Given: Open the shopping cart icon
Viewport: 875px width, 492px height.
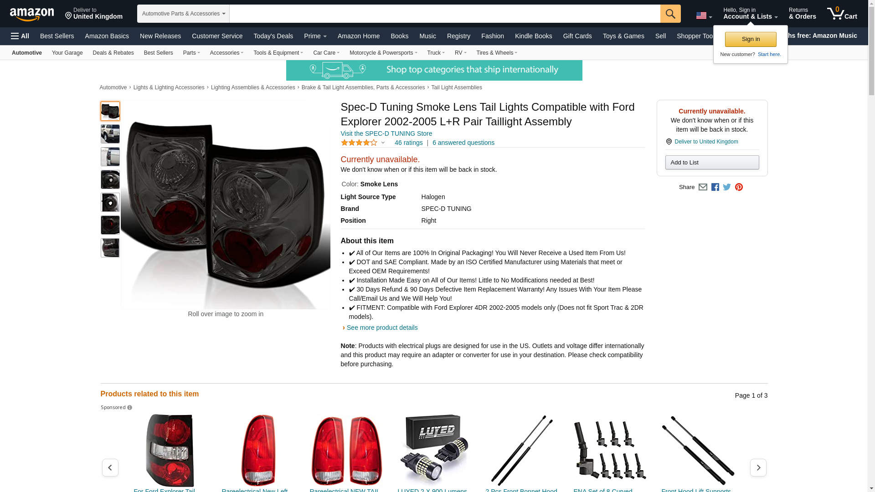Looking at the screenshot, I should click(x=842, y=13).
